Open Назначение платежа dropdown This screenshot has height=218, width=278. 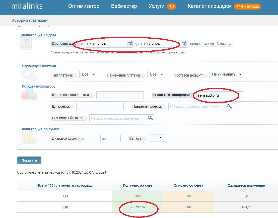coord(157,75)
